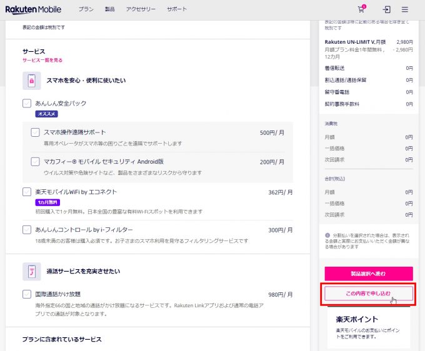Screen dimensions: 425x351
Task: Enable マカフィー モバイル セキュリティ checkbox
Action: 35,162
